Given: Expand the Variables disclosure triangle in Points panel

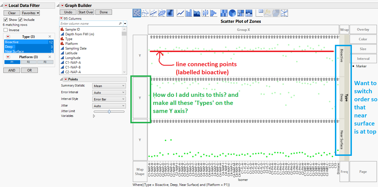Looking at the screenshot, I should point(94,116).
